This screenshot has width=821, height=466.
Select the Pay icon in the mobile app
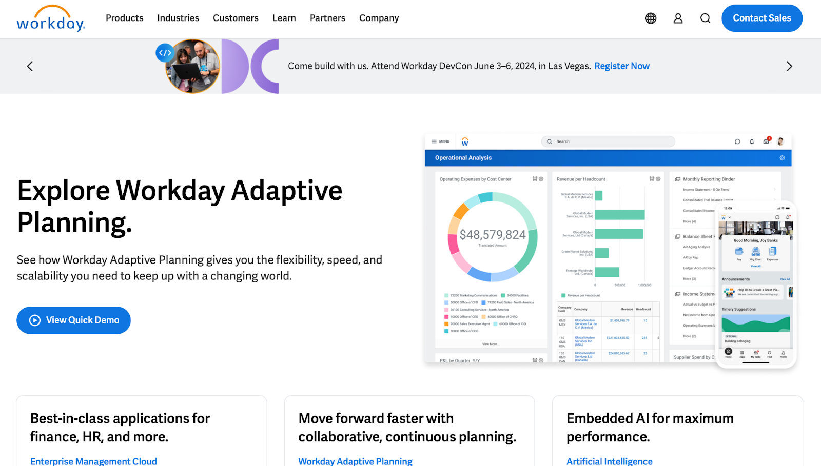click(739, 252)
